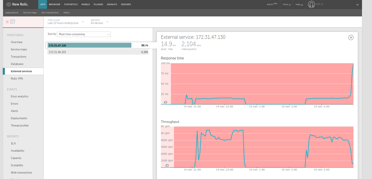Toggle the eye icon in Throughput chart
The width and height of the screenshot is (372, 179).
point(167,165)
